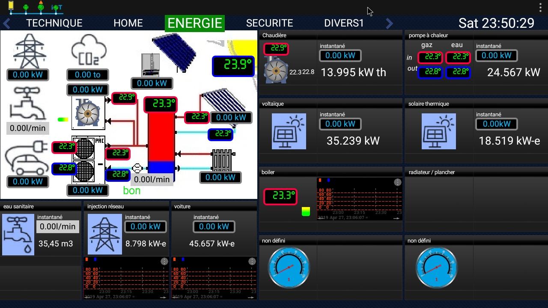
Task: Open the injection réseau chart options menu
Action: click(164, 261)
